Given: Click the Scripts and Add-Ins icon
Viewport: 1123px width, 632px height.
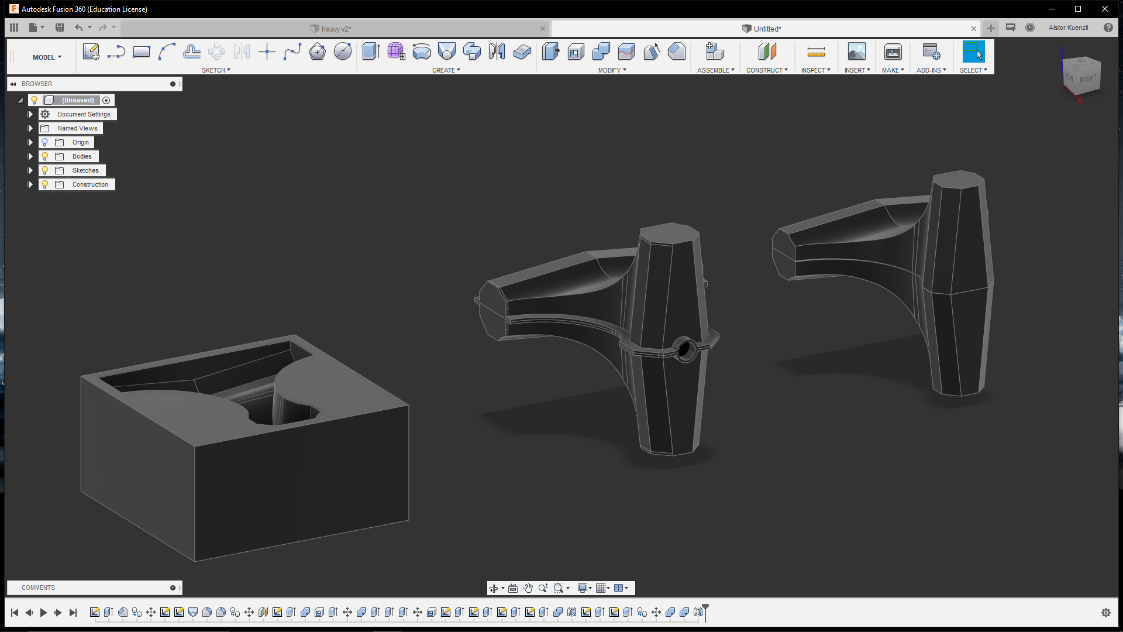Looking at the screenshot, I should coord(931,52).
